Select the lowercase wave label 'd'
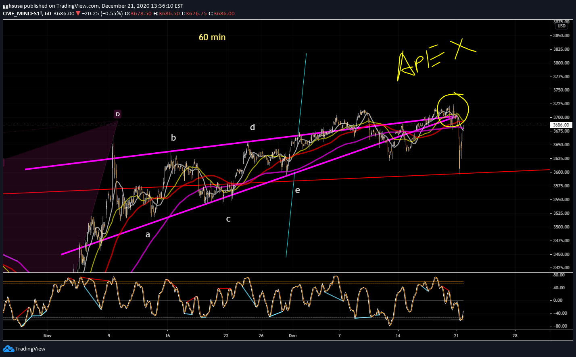This screenshot has height=357, width=576. click(x=253, y=127)
